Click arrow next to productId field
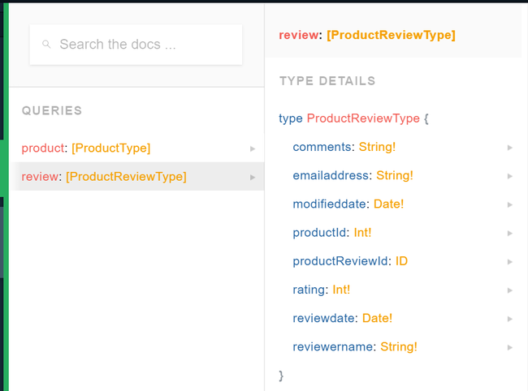 tap(509, 233)
